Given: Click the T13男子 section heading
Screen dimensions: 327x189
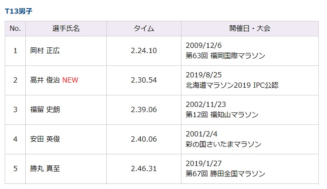Looking at the screenshot, I should point(19,10).
